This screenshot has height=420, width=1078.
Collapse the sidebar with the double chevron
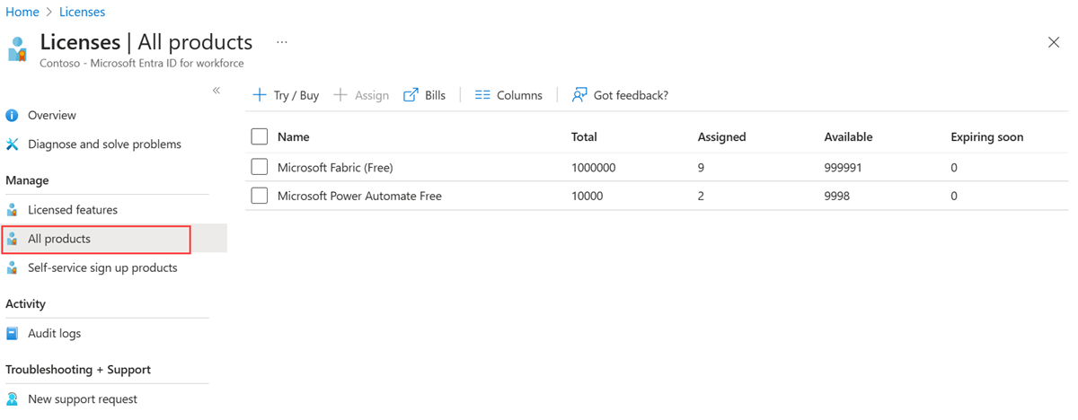pos(216,91)
